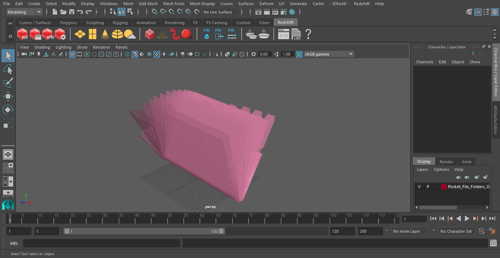Open the Redshift proxy export PR icon
This screenshot has width=500, height=258.
point(219,34)
